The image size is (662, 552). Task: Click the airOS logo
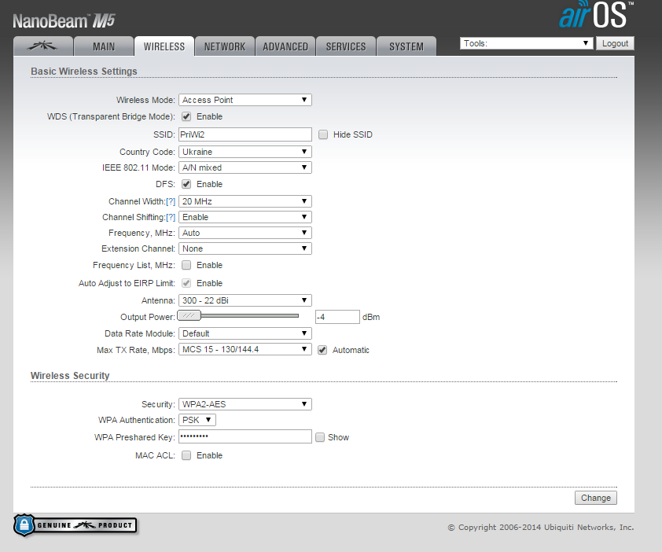tap(596, 15)
